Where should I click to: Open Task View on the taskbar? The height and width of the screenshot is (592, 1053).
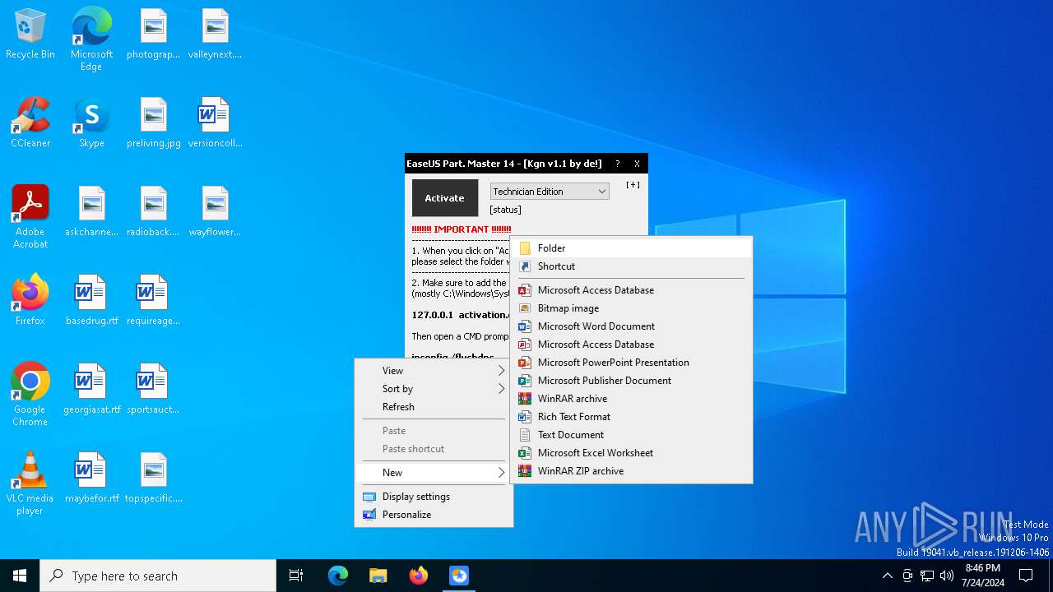click(296, 576)
